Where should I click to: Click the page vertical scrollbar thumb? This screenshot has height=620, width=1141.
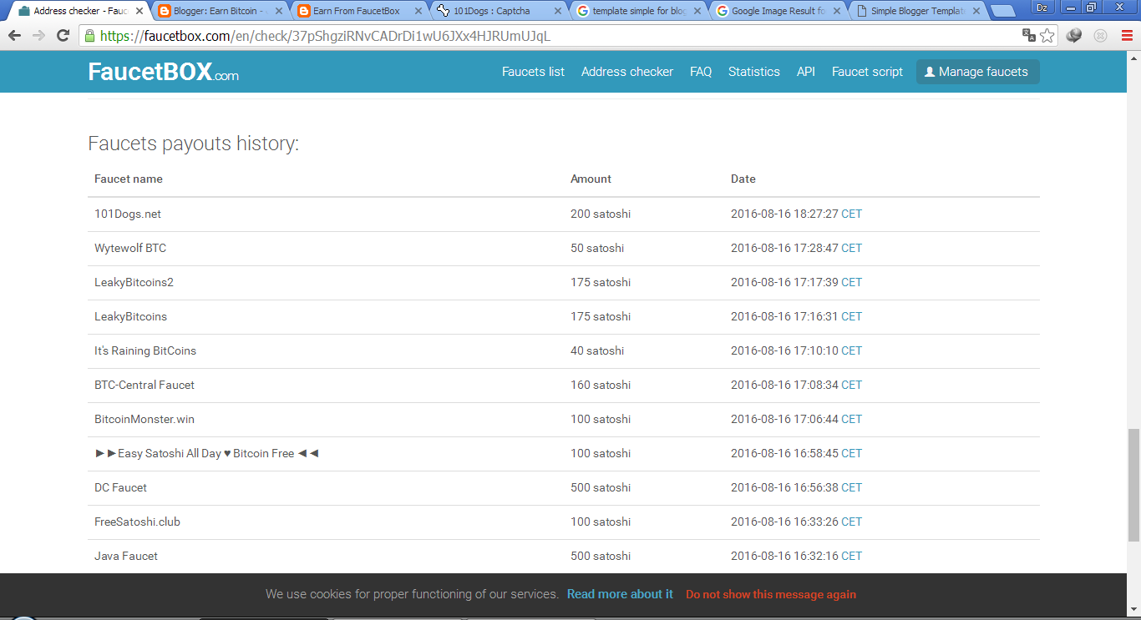pyautogui.click(x=1133, y=485)
